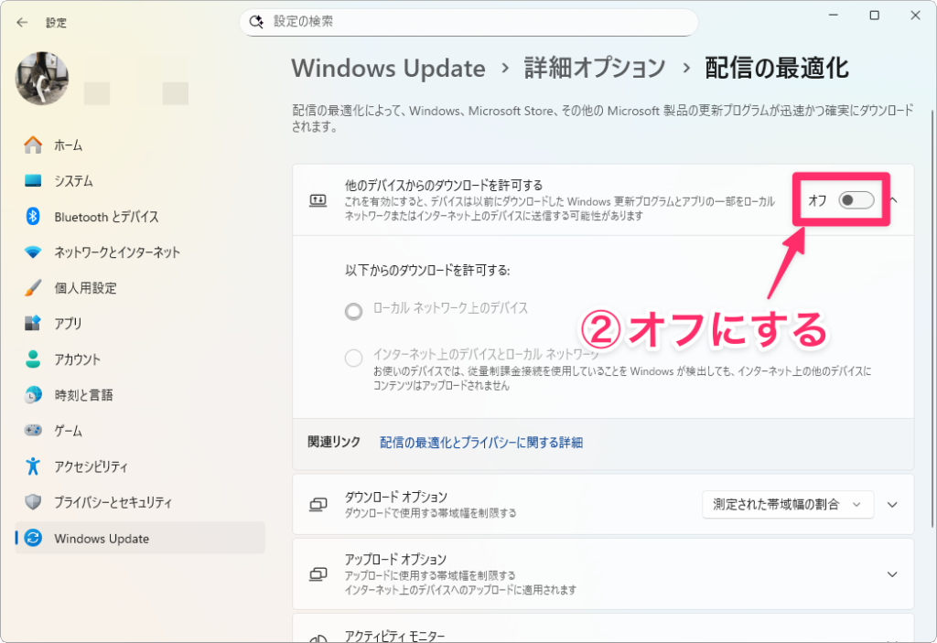Toggle 他のデバイスからのダウンロードを許可する switch
Screen dimensions: 937x643
tap(856, 199)
